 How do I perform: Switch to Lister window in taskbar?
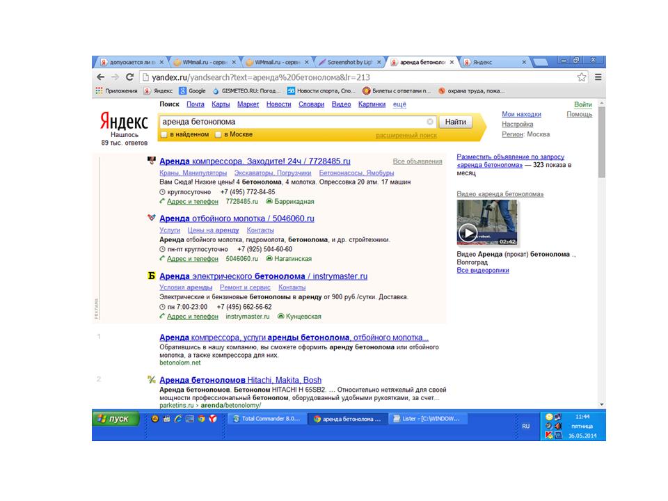[427, 419]
